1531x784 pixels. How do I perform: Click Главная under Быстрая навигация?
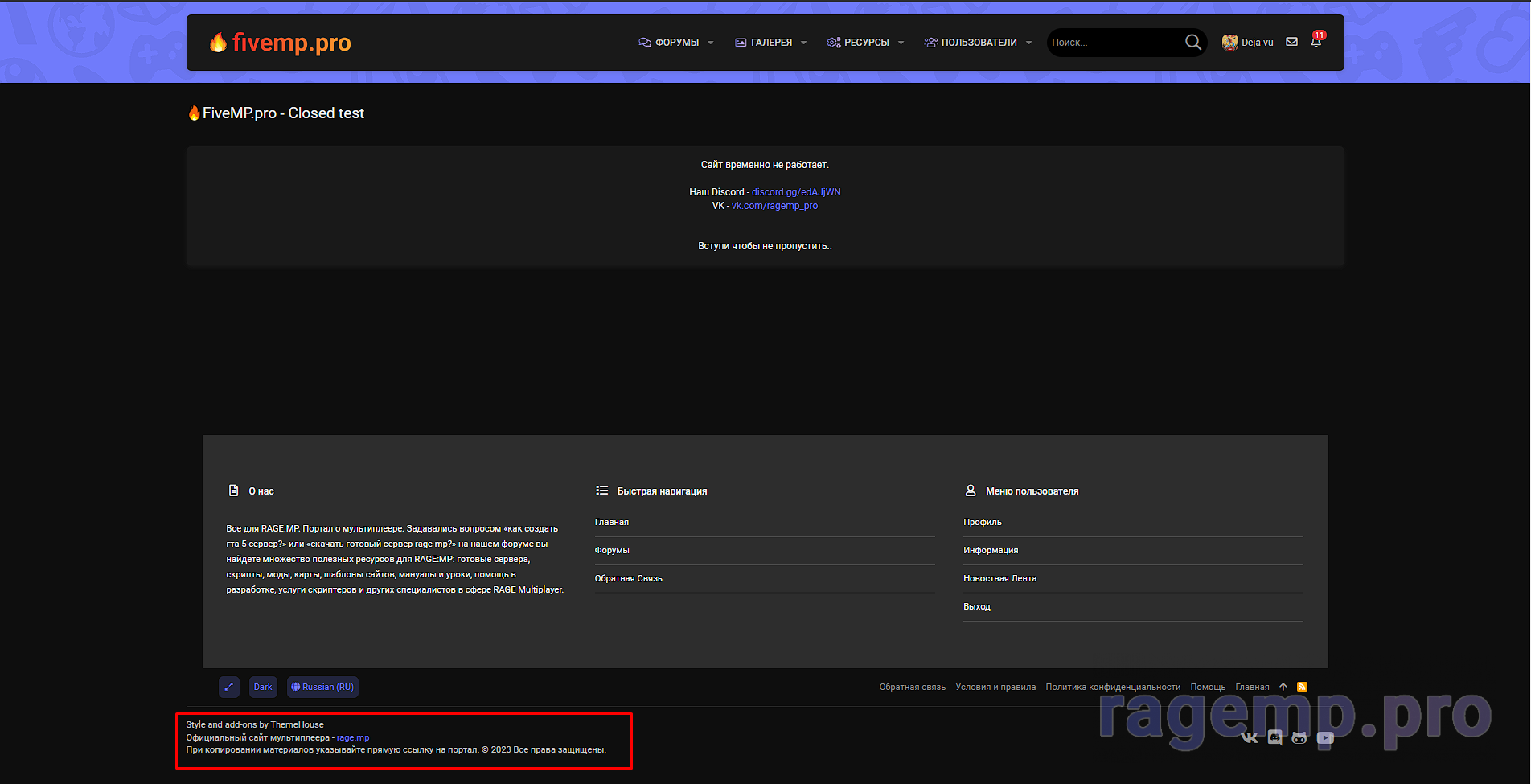[x=612, y=523]
